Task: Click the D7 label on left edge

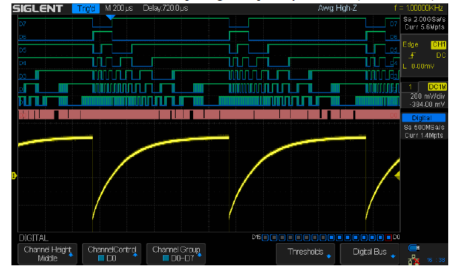Action: click(22, 24)
